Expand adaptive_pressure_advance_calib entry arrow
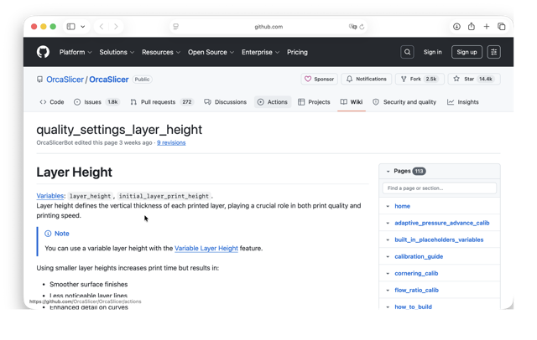The width and height of the screenshot is (537, 340). click(388, 223)
